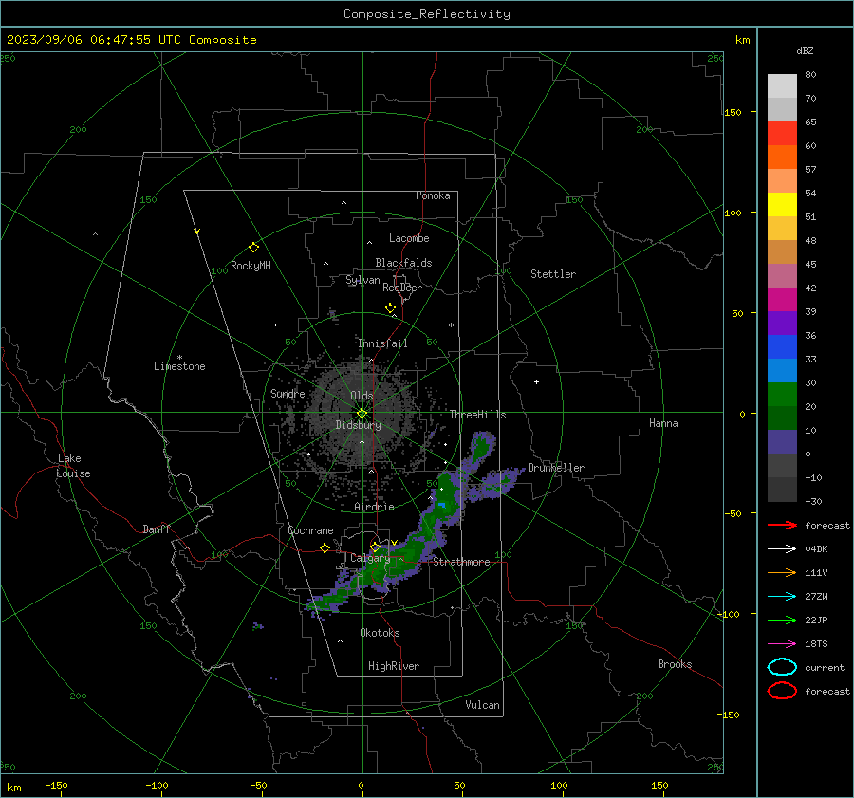Click the blue 36 dBZ color swatch
This screenshot has height=798, width=854.
[782, 346]
